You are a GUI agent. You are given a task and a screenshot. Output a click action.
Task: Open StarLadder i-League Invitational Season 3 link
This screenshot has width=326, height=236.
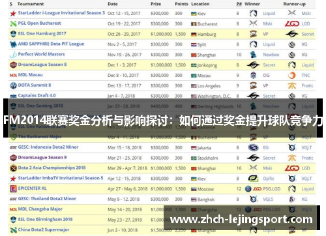click(61, 13)
